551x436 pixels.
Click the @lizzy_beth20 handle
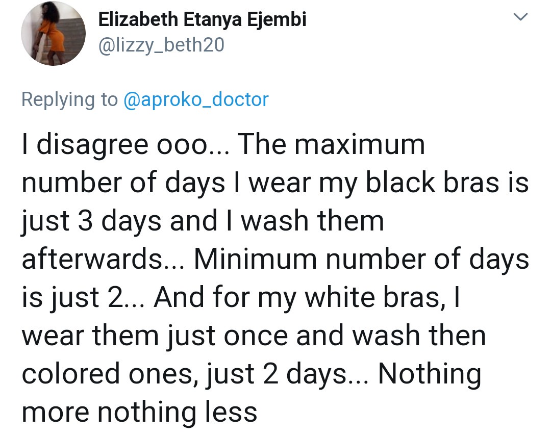click(x=161, y=45)
